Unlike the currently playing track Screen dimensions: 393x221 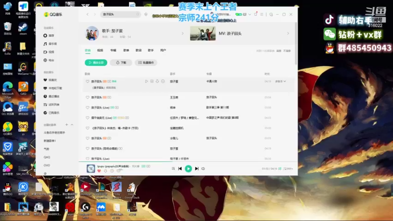pyautogui.click(x=99, y=171)
